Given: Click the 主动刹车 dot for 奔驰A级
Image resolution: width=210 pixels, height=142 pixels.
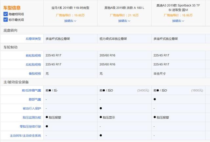Looking at the screenshot, I should [x=101, y=135].
